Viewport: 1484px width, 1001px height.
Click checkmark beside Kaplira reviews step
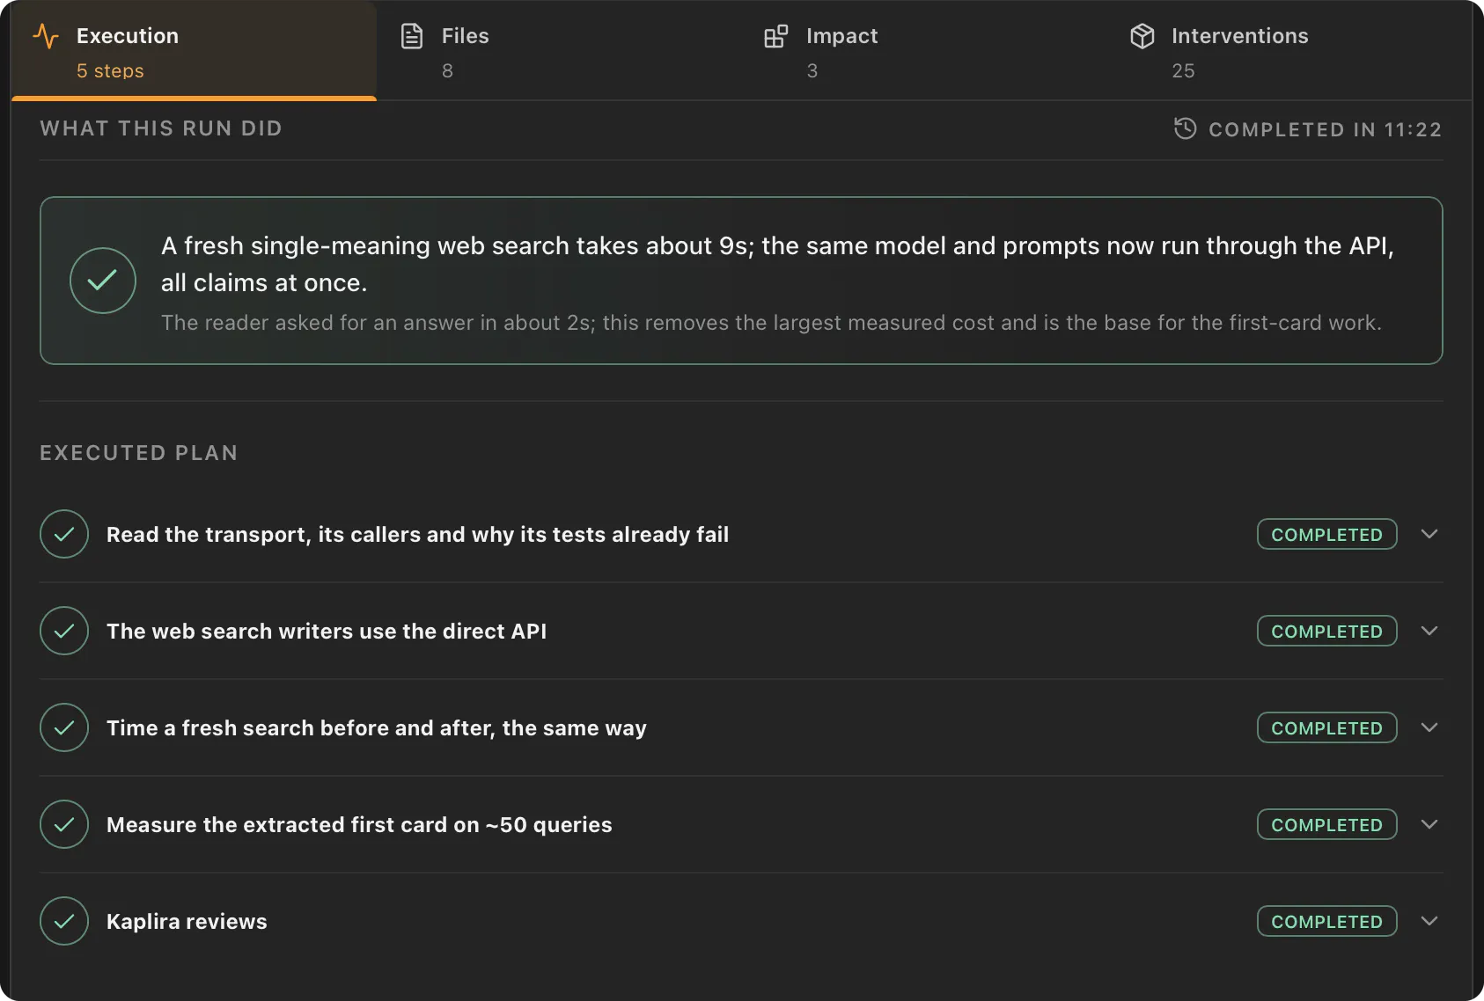point(64,921)
